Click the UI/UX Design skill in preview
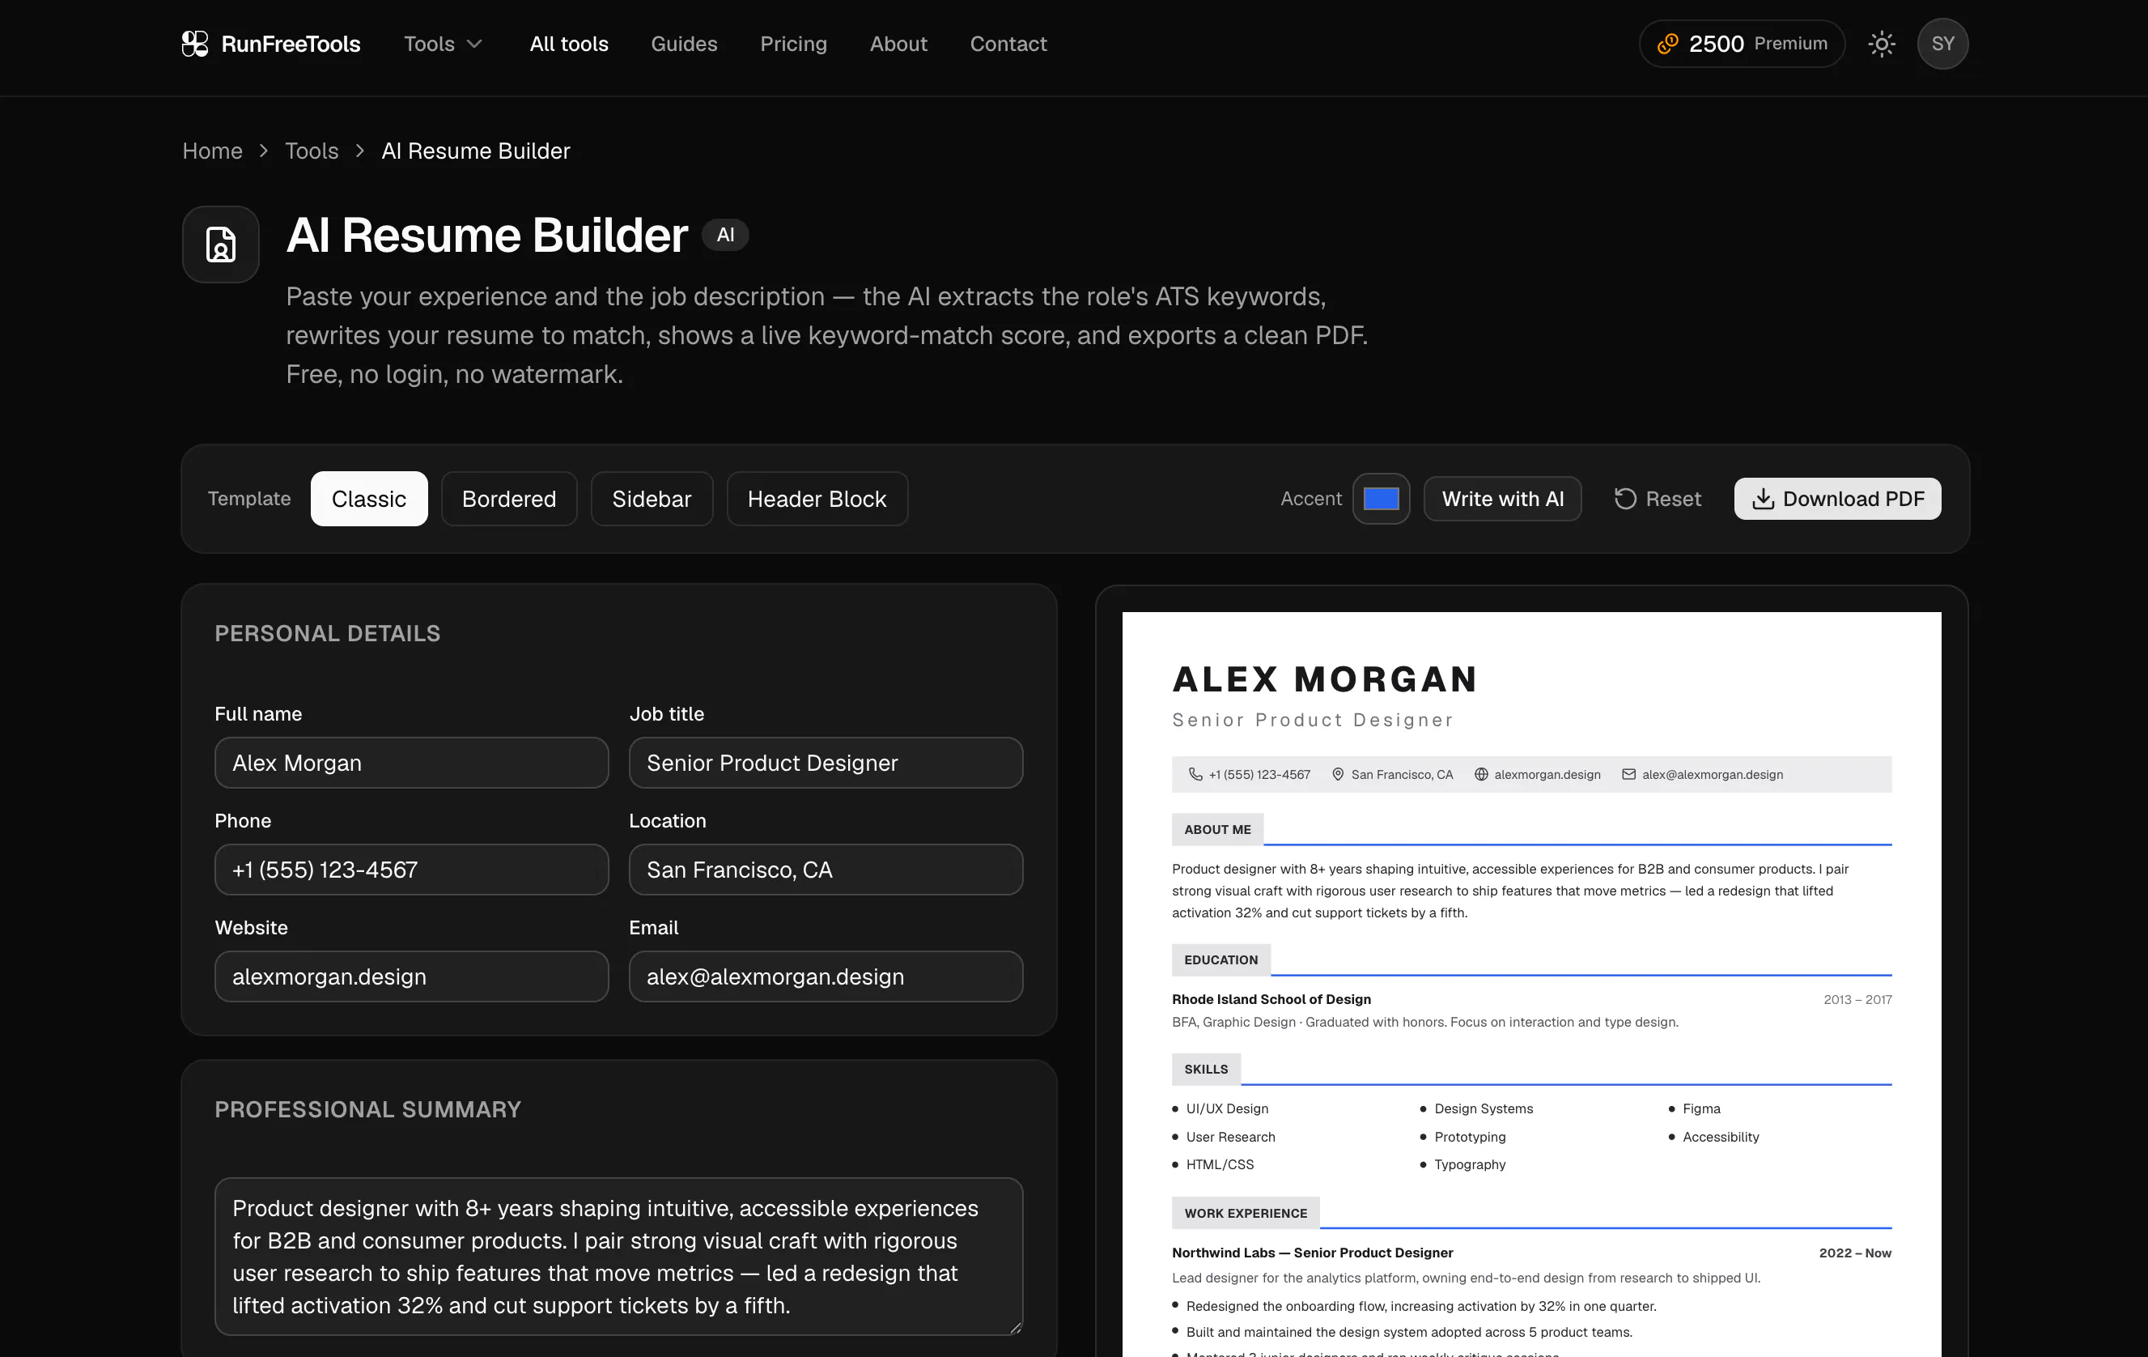Screen dimensions: 2148x1357 click(1226, 1109)
